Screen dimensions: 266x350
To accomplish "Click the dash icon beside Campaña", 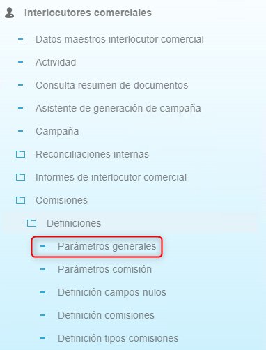I will (x=20, y=131).
